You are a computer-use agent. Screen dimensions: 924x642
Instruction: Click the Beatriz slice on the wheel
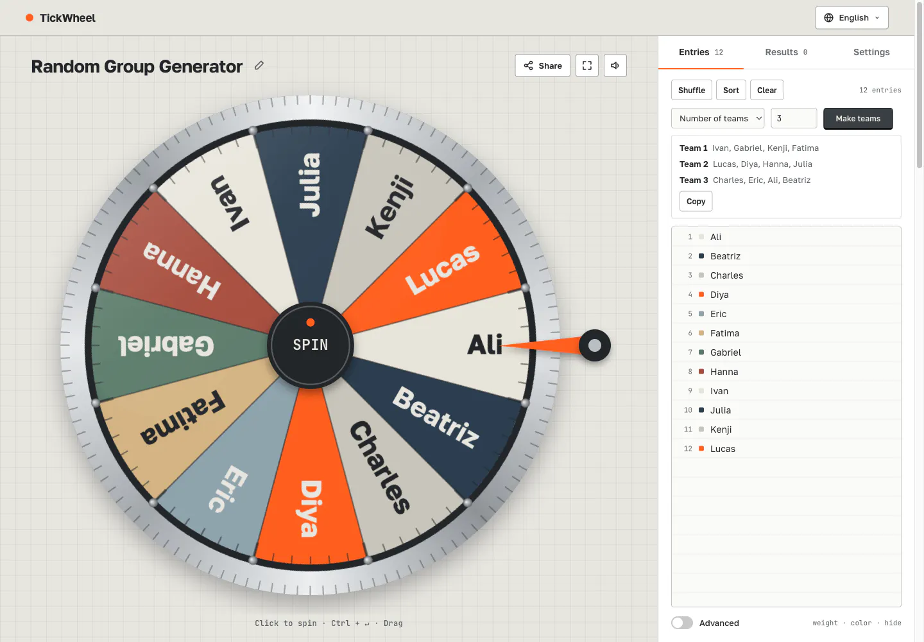coord(436,417)
